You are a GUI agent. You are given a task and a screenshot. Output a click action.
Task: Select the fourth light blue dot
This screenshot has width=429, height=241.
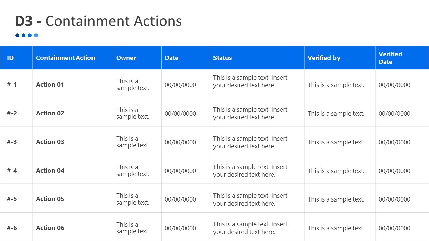coord(36,35)
